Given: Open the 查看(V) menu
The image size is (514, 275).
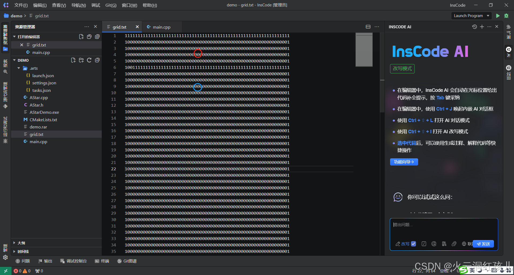Looking at the screenshot, I should click(x=59, y=5).
